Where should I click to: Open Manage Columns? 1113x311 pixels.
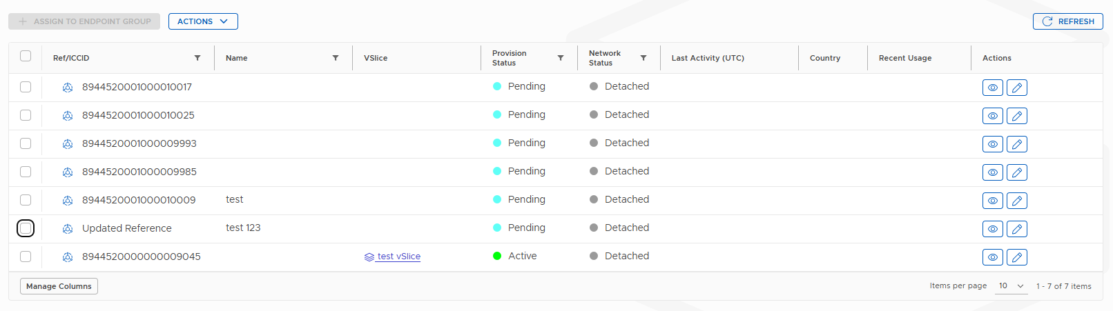coord(59,286)
